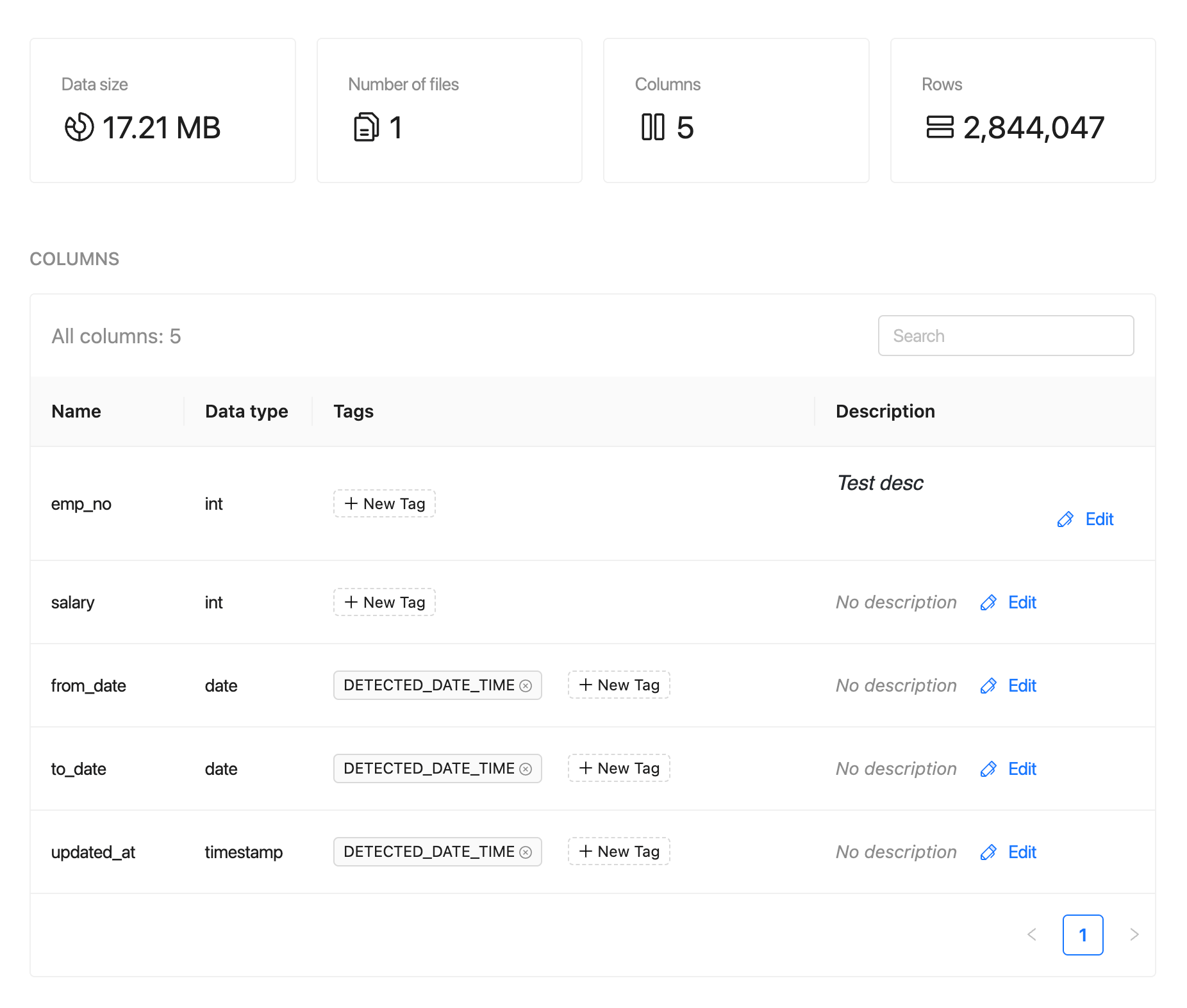The height and width of the screenshot is (1008, 1187).
Task: Click the 17.21 MB data size value
Action: tap(162, 127)
